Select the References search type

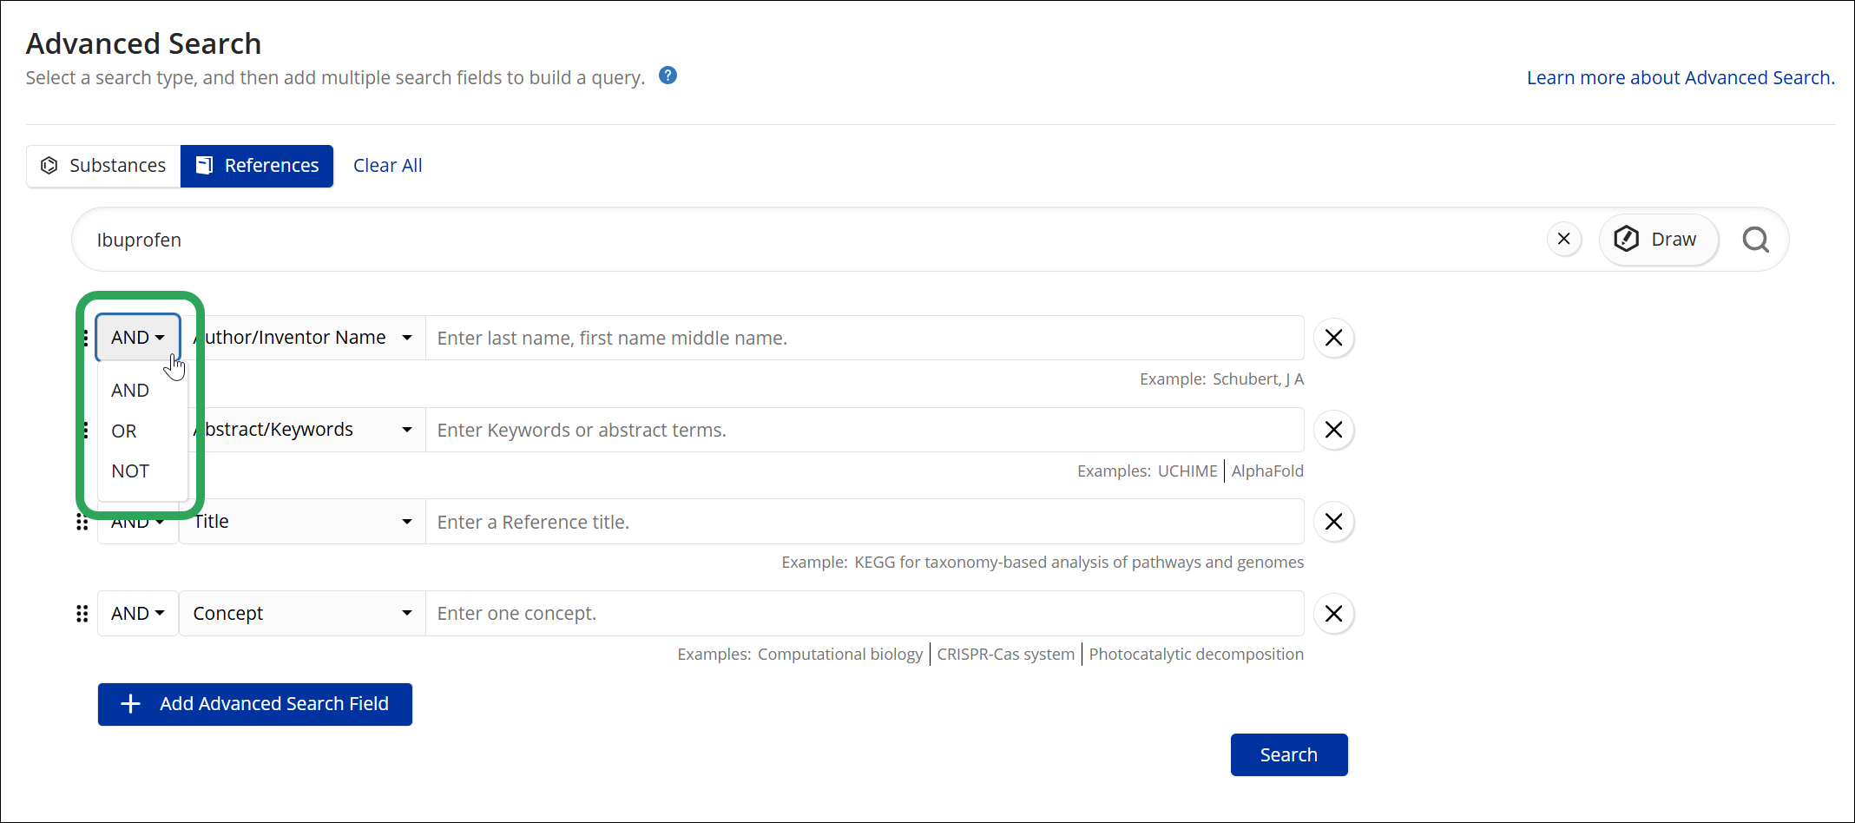257,166
